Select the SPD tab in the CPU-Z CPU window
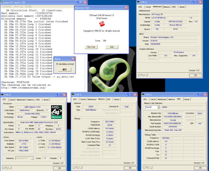This screenshot has width=209, height=171. (38, 100)
